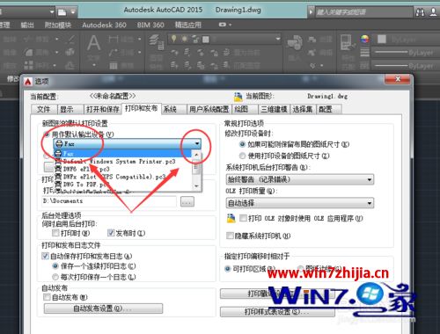This screenshot has width=440, height=334.
Task: Open the 三维建模 tab
Action: [274, 109]
